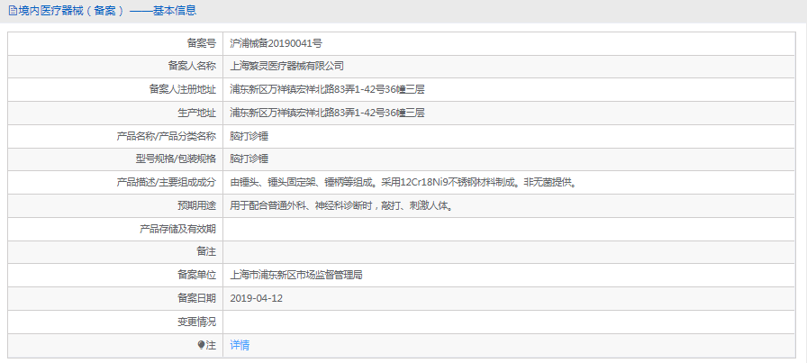
Task: Click the 生产地址 label cell
Action: pyautogui.click(x=115, y=113)
